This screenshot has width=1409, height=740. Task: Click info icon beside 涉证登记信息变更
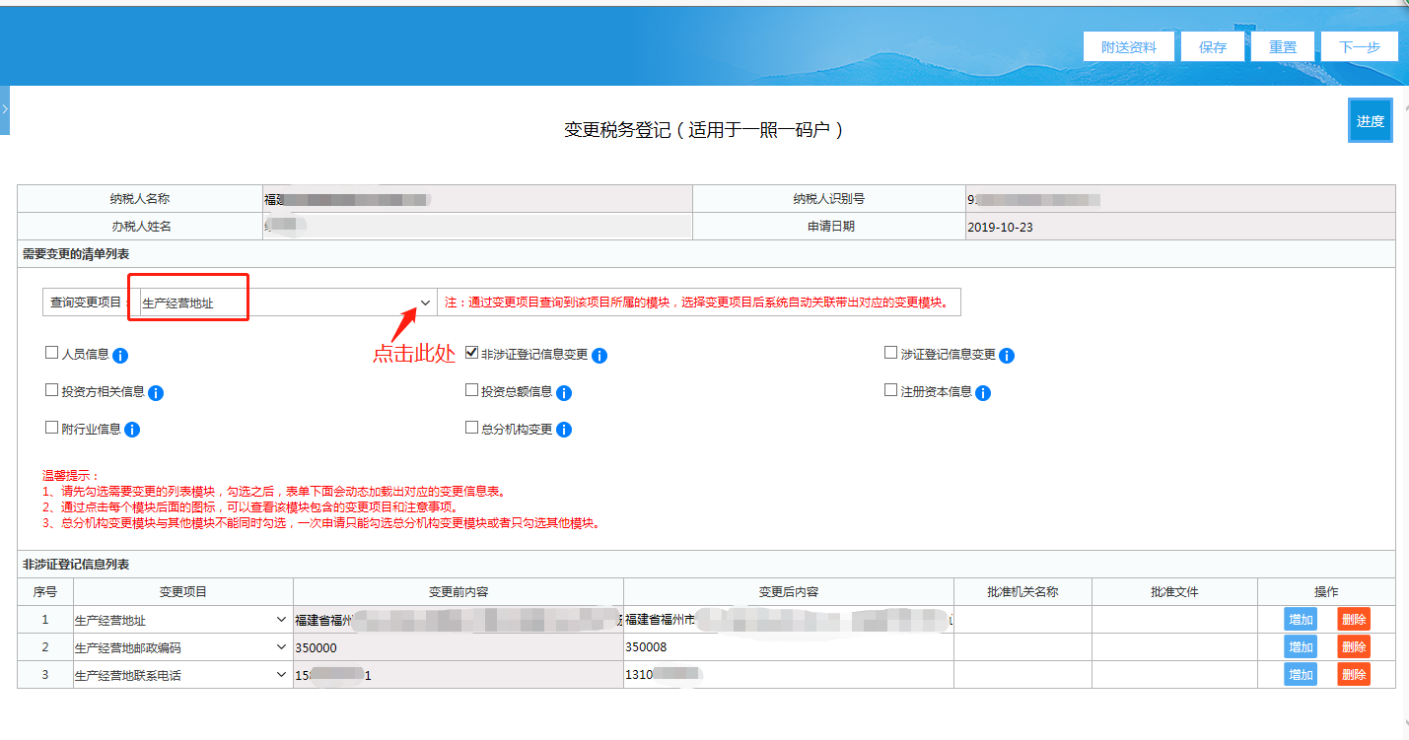click(x=1007, y=356)
